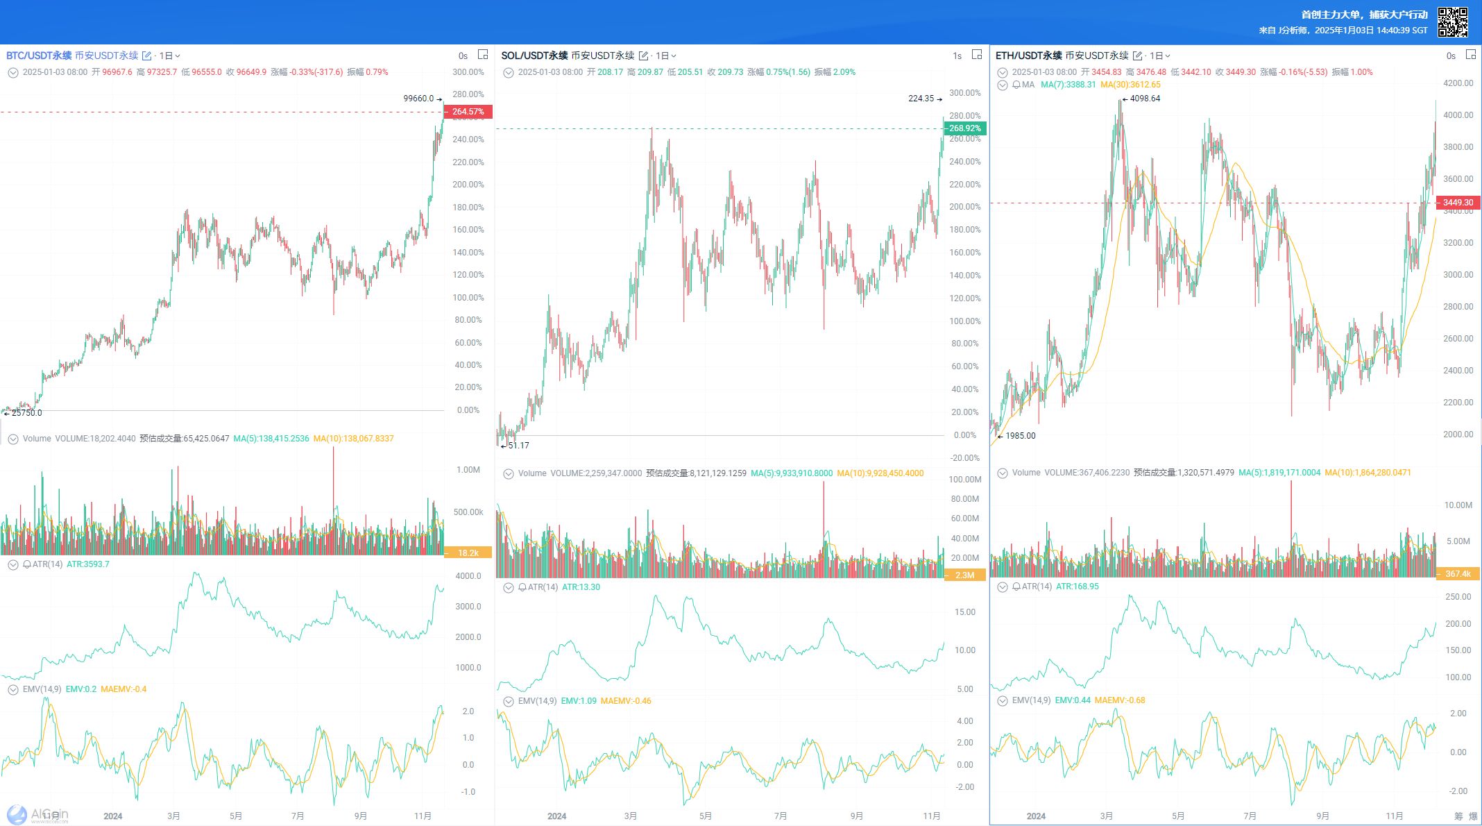Click the edit icon beside BTC/USDT title
Screen dimensions: 1482x826
click(x=146, y=56)
